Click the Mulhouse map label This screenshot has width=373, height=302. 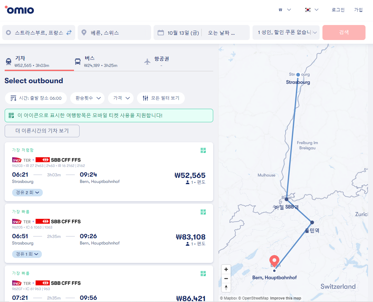(x=267, y=175)
